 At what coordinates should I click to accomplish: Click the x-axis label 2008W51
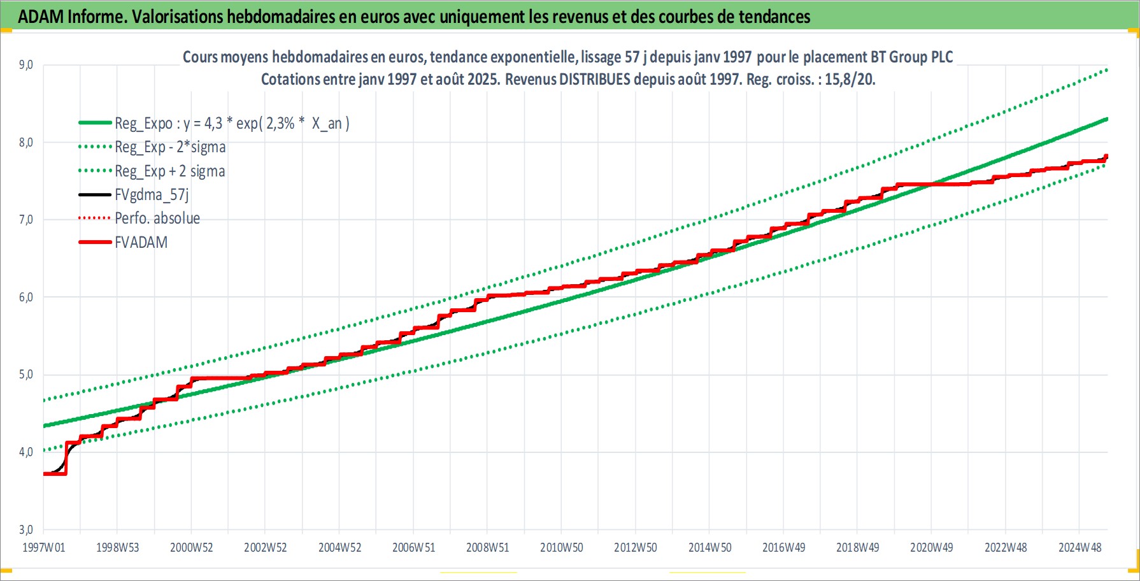(488, 548)
